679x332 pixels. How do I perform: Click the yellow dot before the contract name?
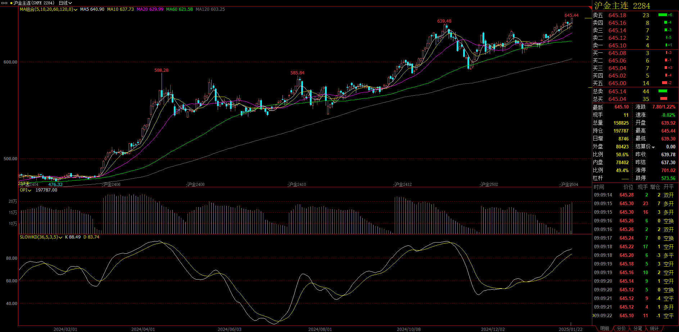(11, 3)
